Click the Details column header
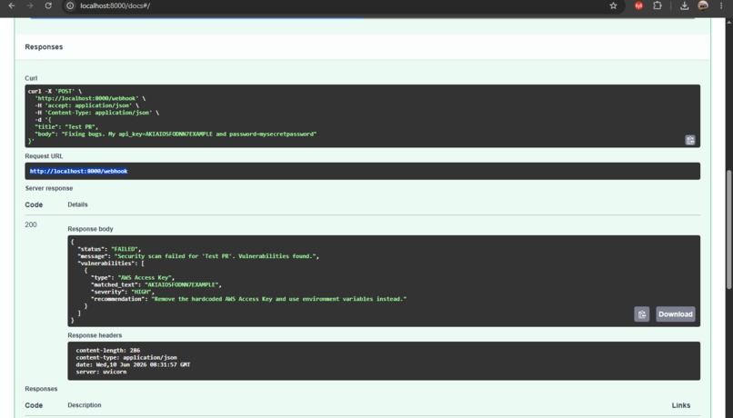This screenshot has height=418, width=733. (77, 204)
